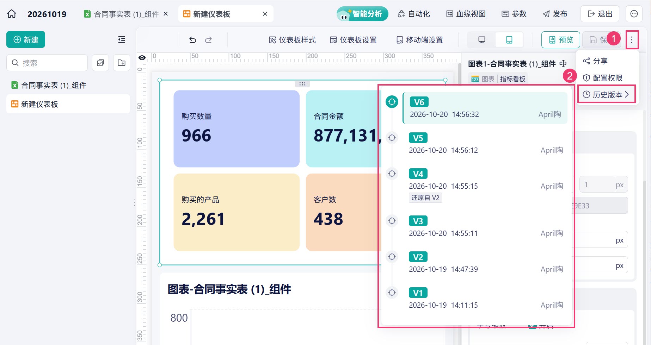
Task: Undo the last action
Action: [x=192, y=40]
